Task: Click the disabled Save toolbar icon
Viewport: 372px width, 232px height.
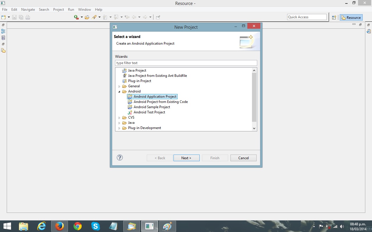Action: (x=14, y=17)
